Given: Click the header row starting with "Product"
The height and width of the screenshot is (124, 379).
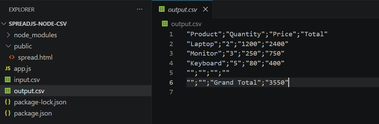Looking at the screenshot, I should (257, 34).
